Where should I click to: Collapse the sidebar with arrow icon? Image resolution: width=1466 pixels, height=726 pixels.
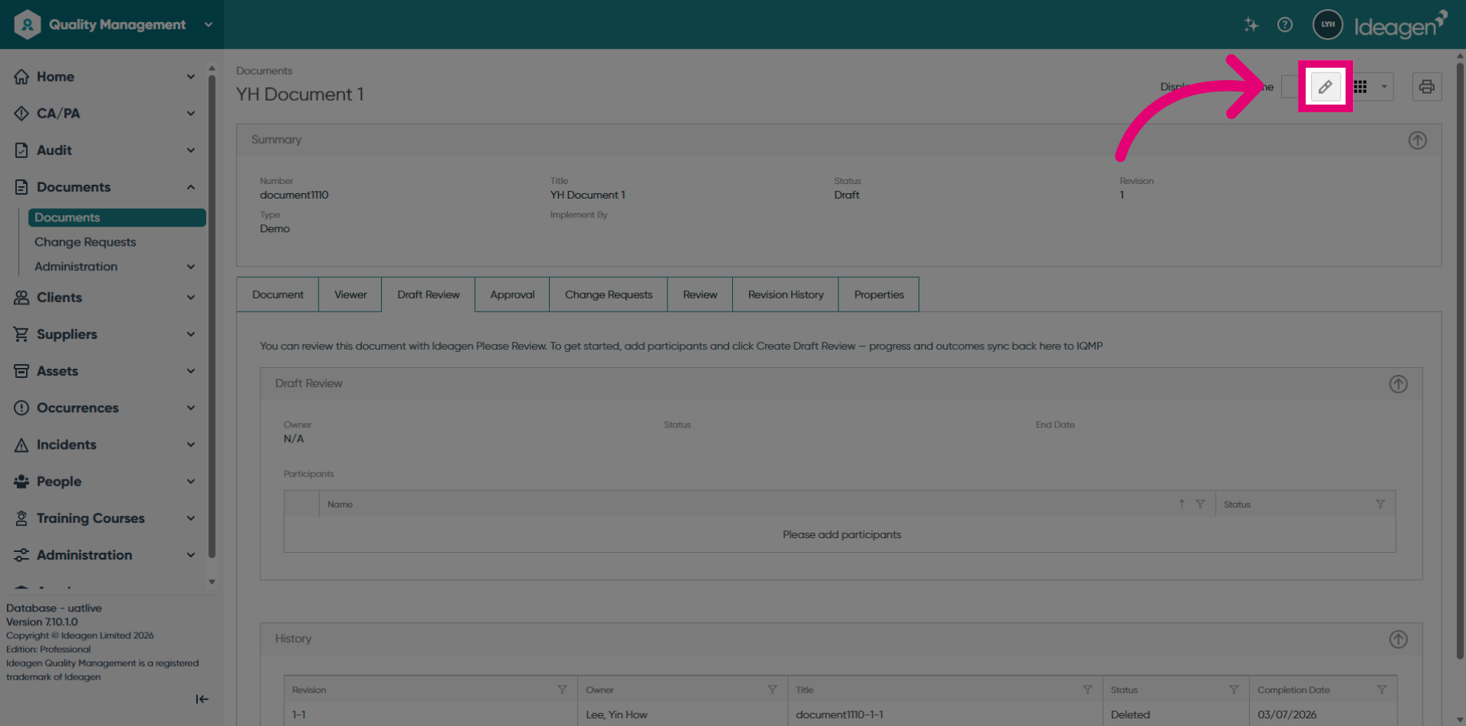point(202,699)
